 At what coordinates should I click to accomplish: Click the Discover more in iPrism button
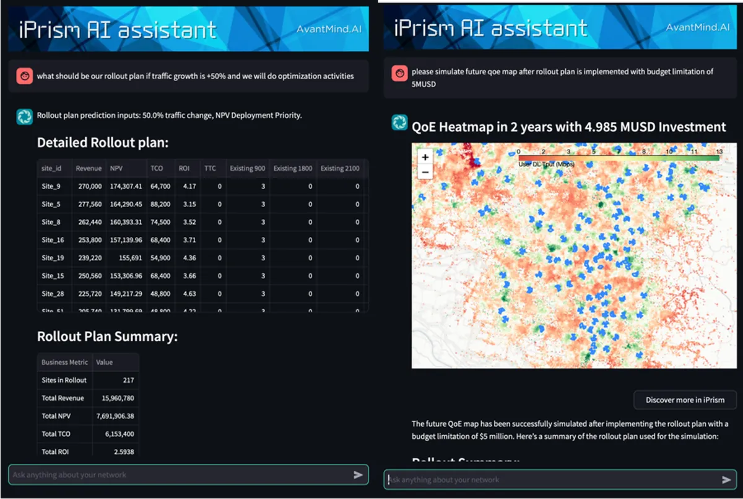(685, 400)
